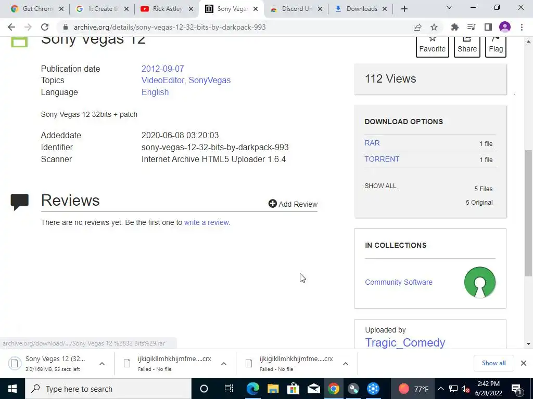Go forward with the browser arrow

[28, 27]
